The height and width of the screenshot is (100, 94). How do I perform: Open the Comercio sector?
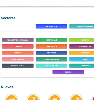tap(18, 46)
